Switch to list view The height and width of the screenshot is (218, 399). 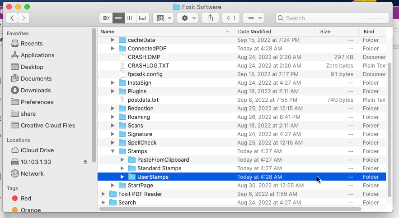118,18
